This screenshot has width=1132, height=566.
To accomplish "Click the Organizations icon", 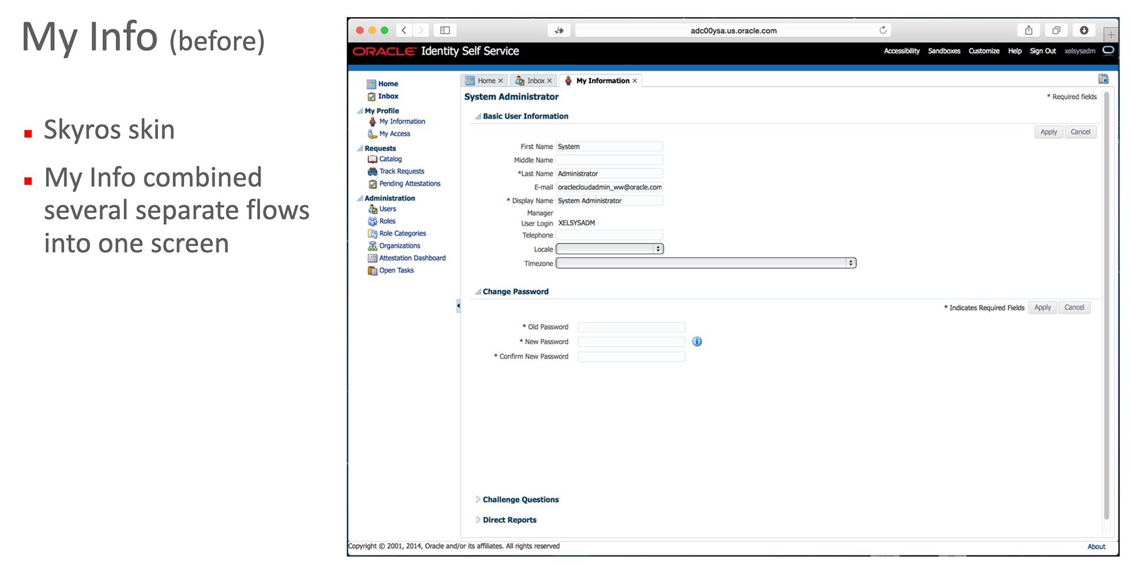I will click(372, 246).
